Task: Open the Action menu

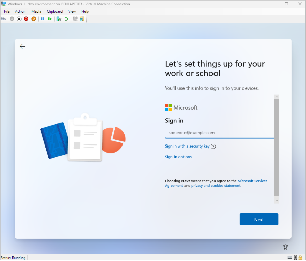Action: tap(20, 11)
